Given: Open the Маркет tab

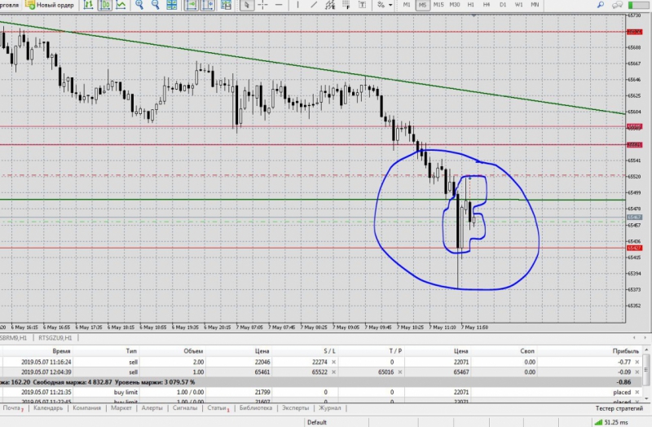Looking at the screenshot, I should [121, 408].
